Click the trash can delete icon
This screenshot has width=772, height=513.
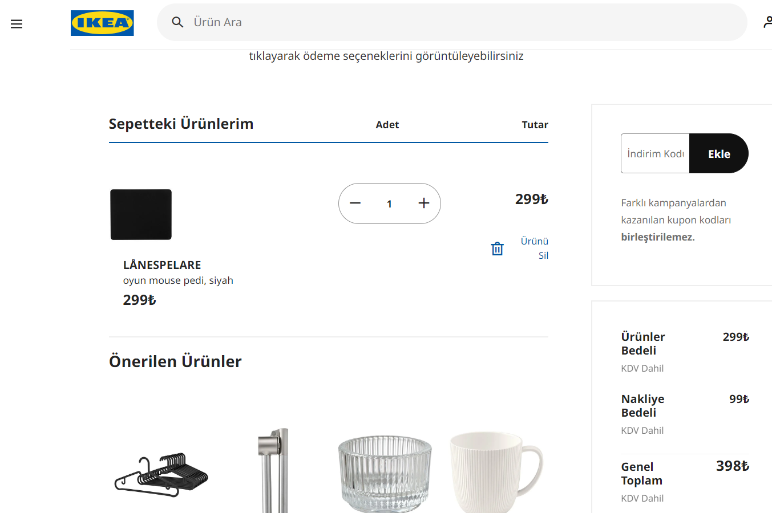point(498,249)
